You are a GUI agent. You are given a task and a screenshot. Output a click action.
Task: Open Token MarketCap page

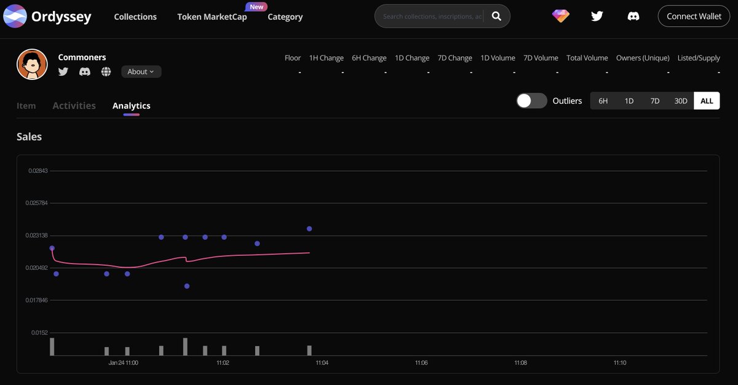(212, 17)
